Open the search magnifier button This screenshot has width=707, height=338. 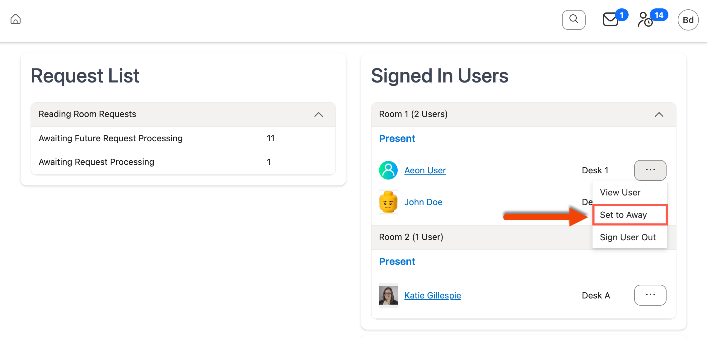click(x=574, y=20)
